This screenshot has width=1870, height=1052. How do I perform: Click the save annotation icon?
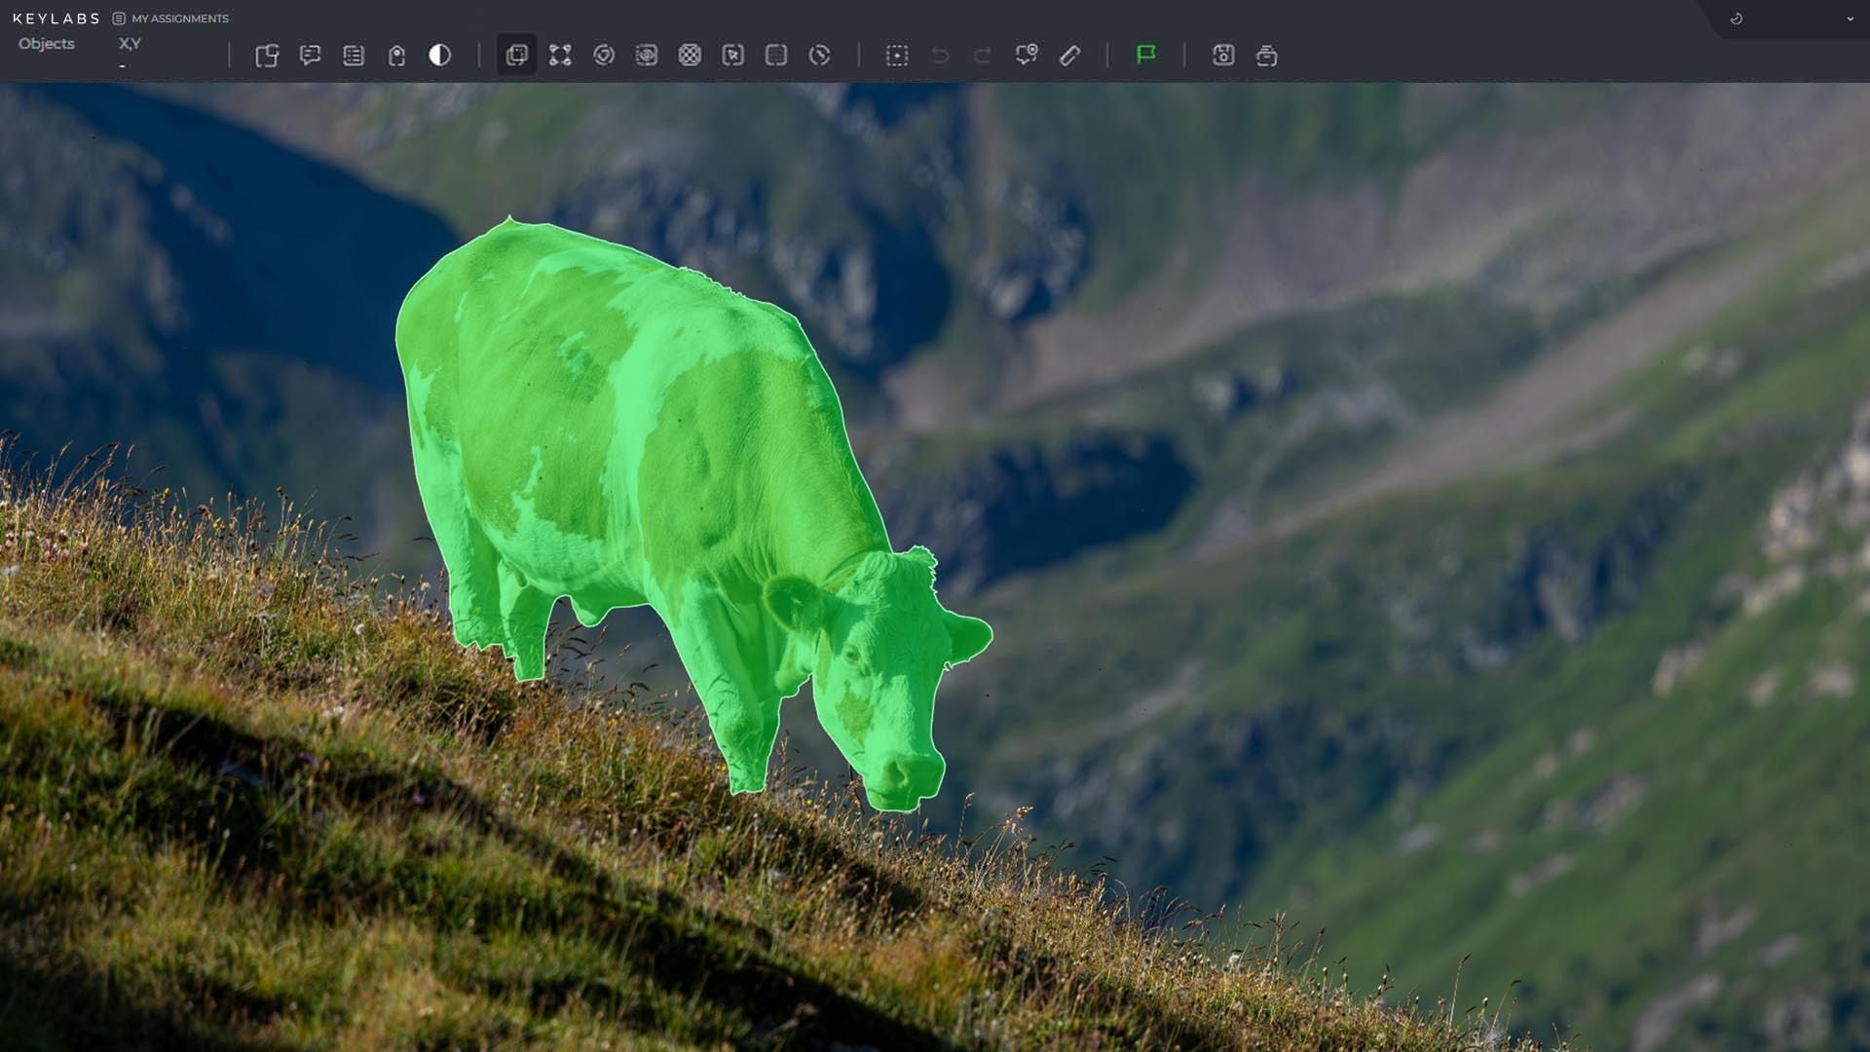[x=1223, y=56]
